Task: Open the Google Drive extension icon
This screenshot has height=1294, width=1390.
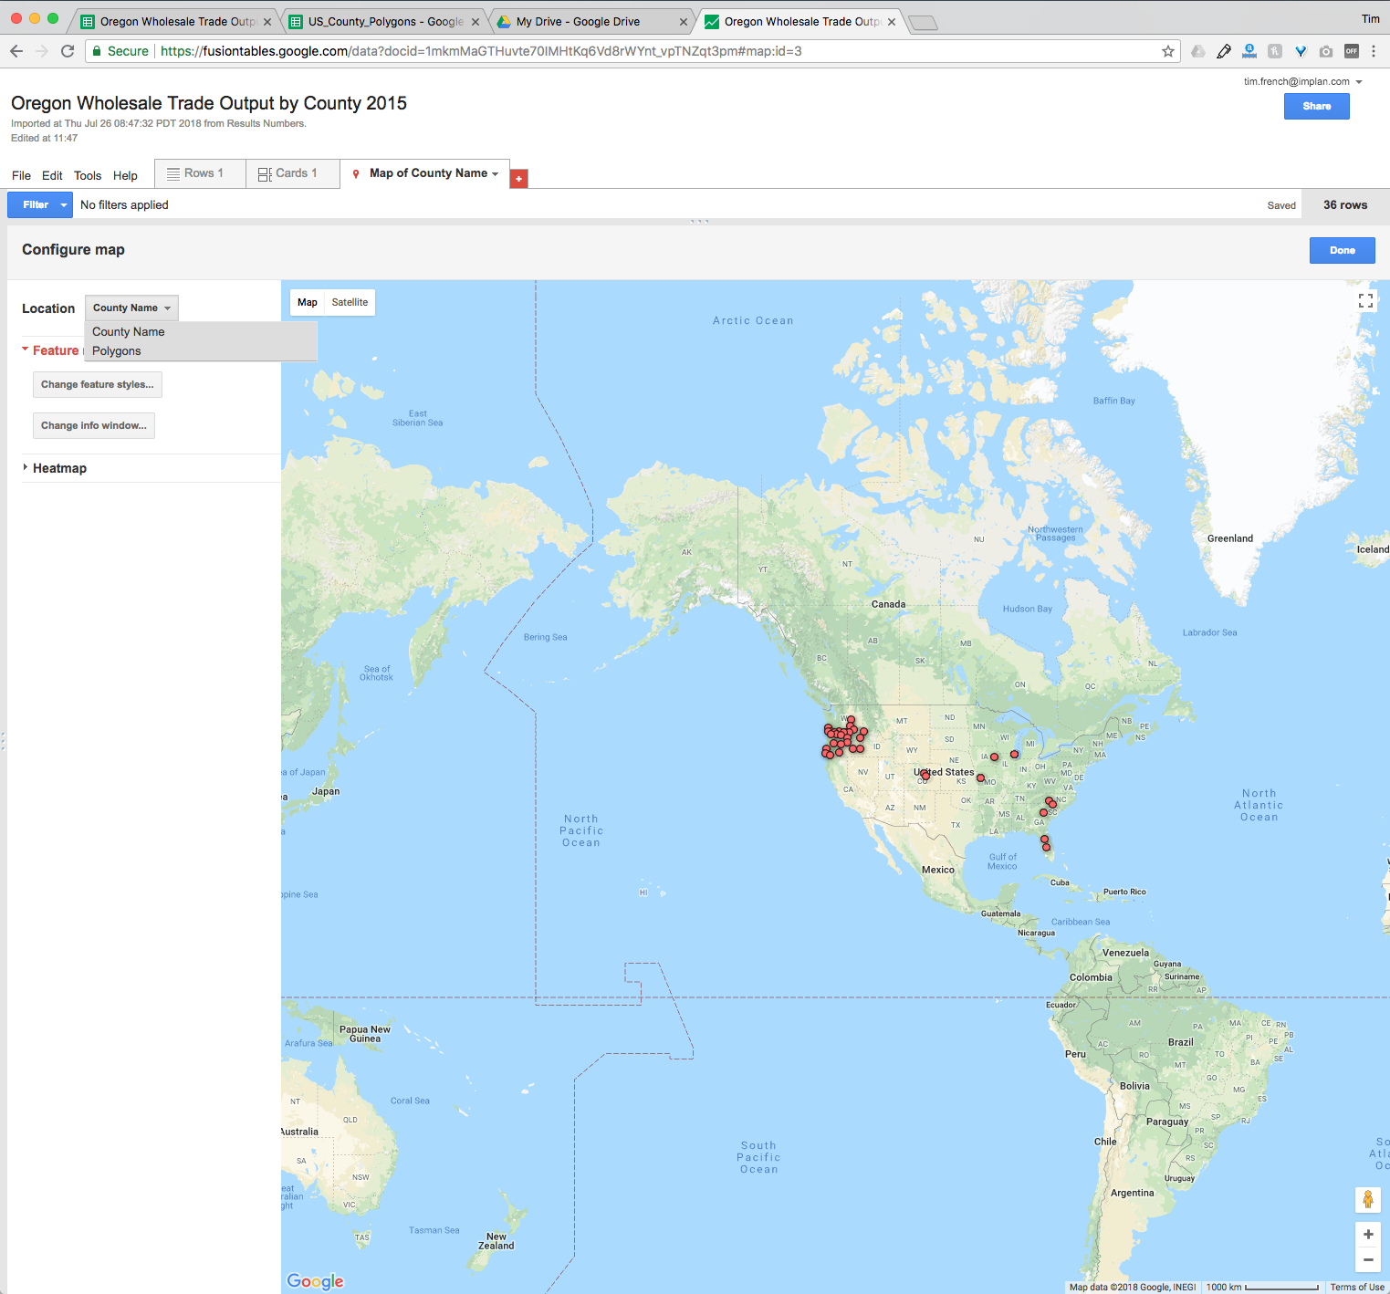Action: (x=1198, y=51)
